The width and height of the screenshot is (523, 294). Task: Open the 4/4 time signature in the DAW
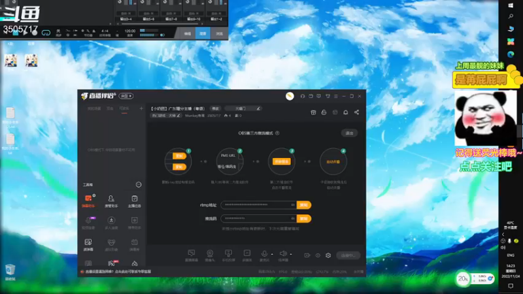pos(105,31)
